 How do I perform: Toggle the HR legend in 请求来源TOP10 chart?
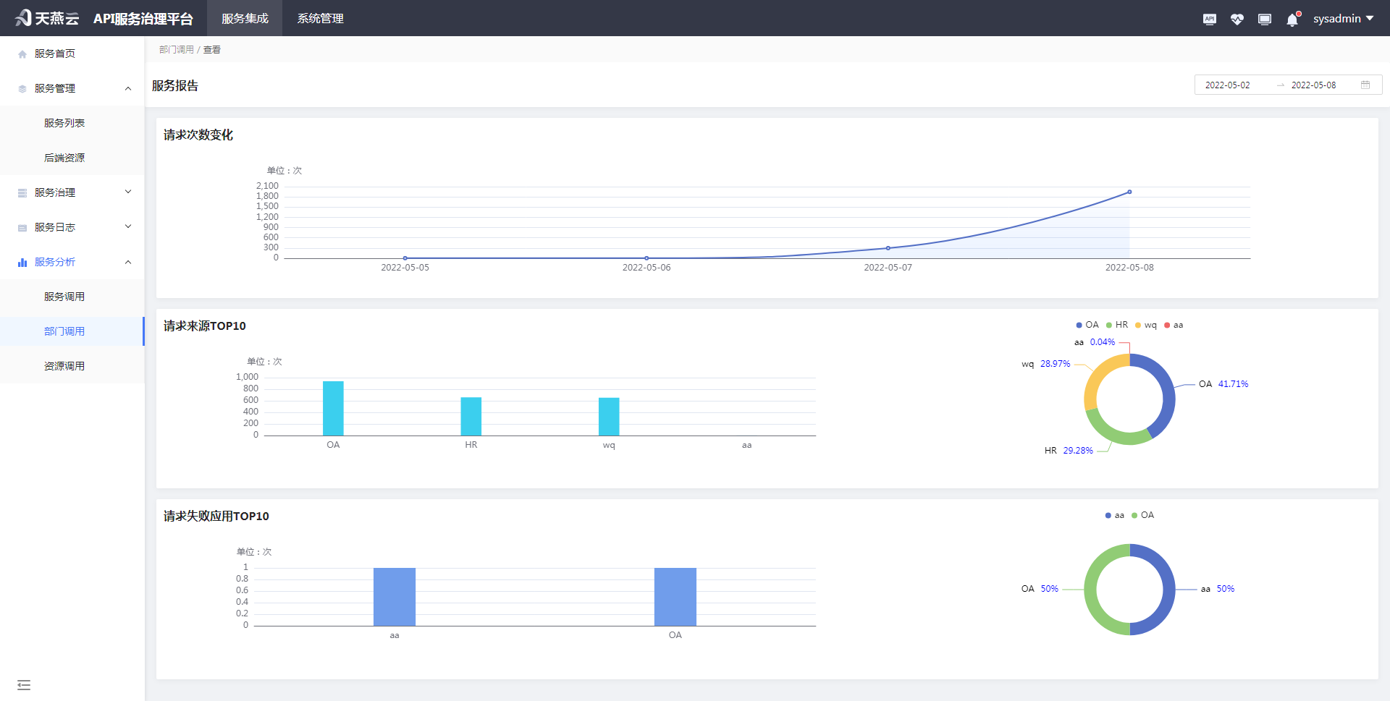pos(1116,325)
